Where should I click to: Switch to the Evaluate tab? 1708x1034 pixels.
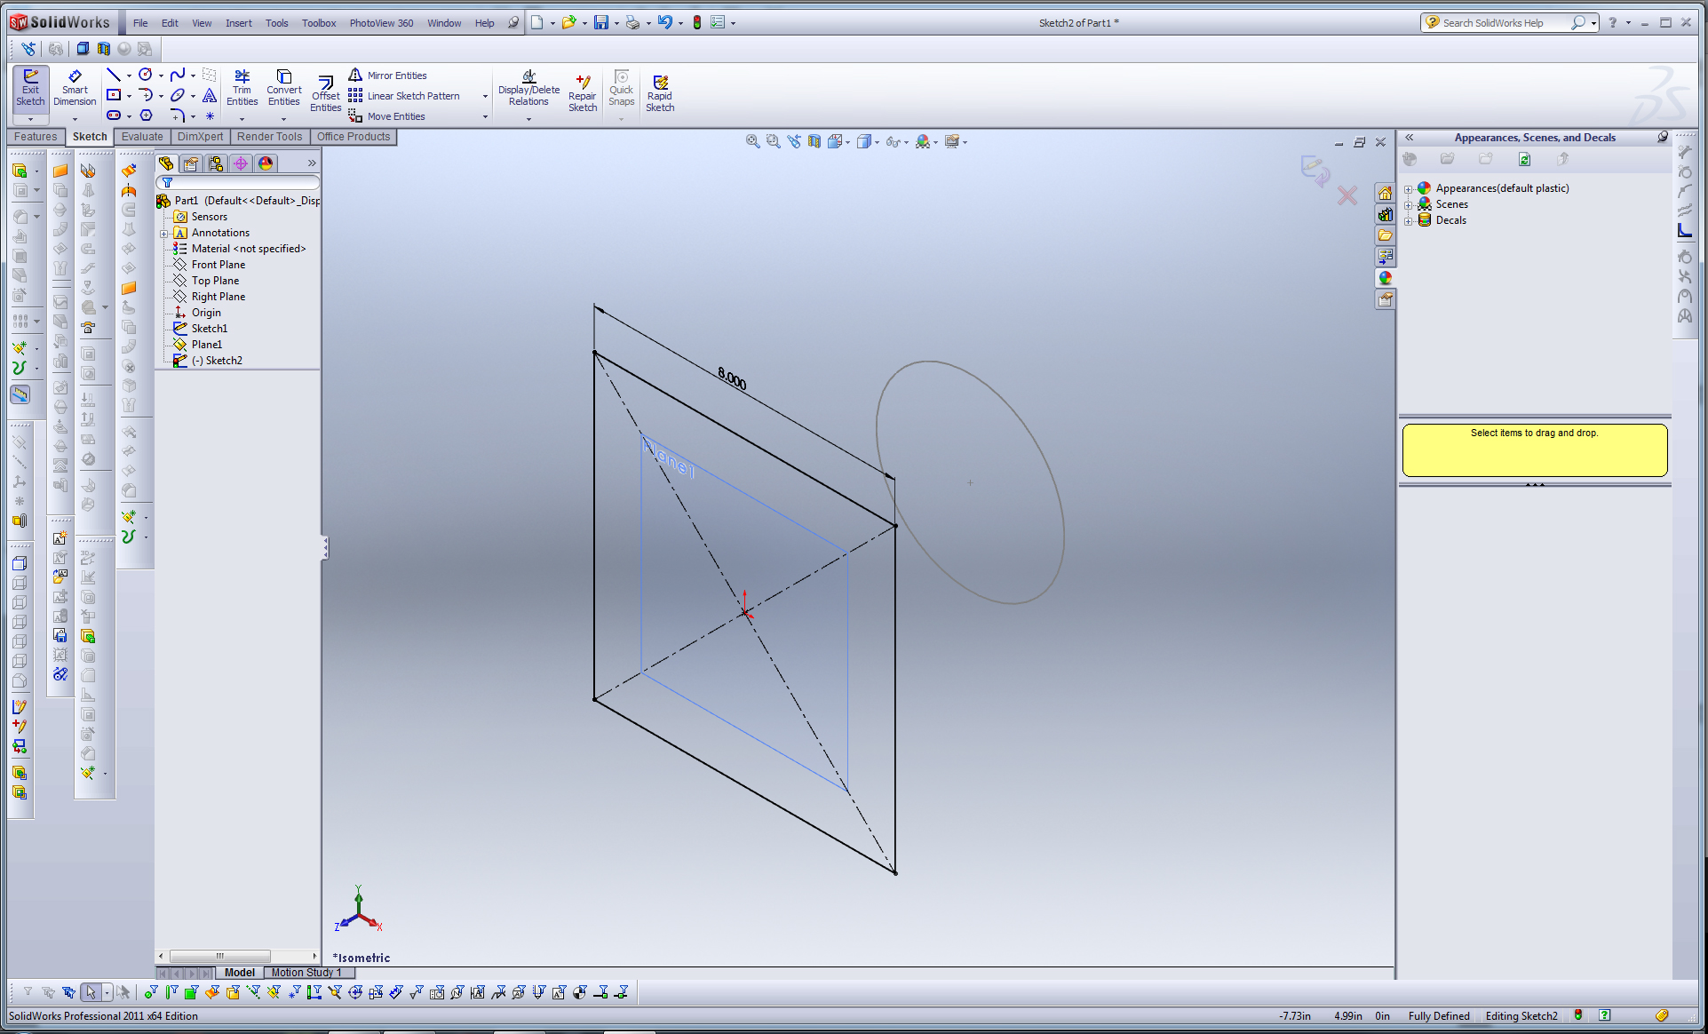pyautogui.click(x=142, y=137)
